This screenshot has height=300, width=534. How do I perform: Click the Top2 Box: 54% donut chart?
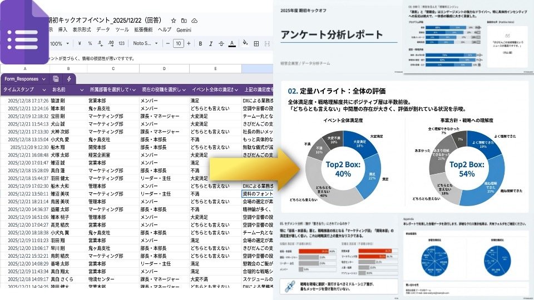click(467, 169)
